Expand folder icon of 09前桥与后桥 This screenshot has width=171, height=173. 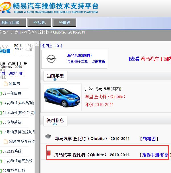[x=1, y=171]
